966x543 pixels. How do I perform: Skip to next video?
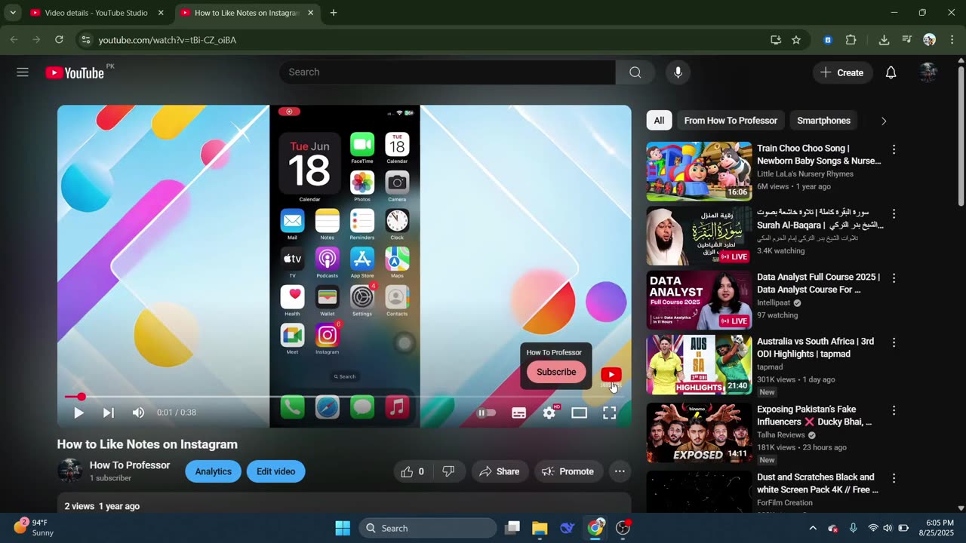108,413
